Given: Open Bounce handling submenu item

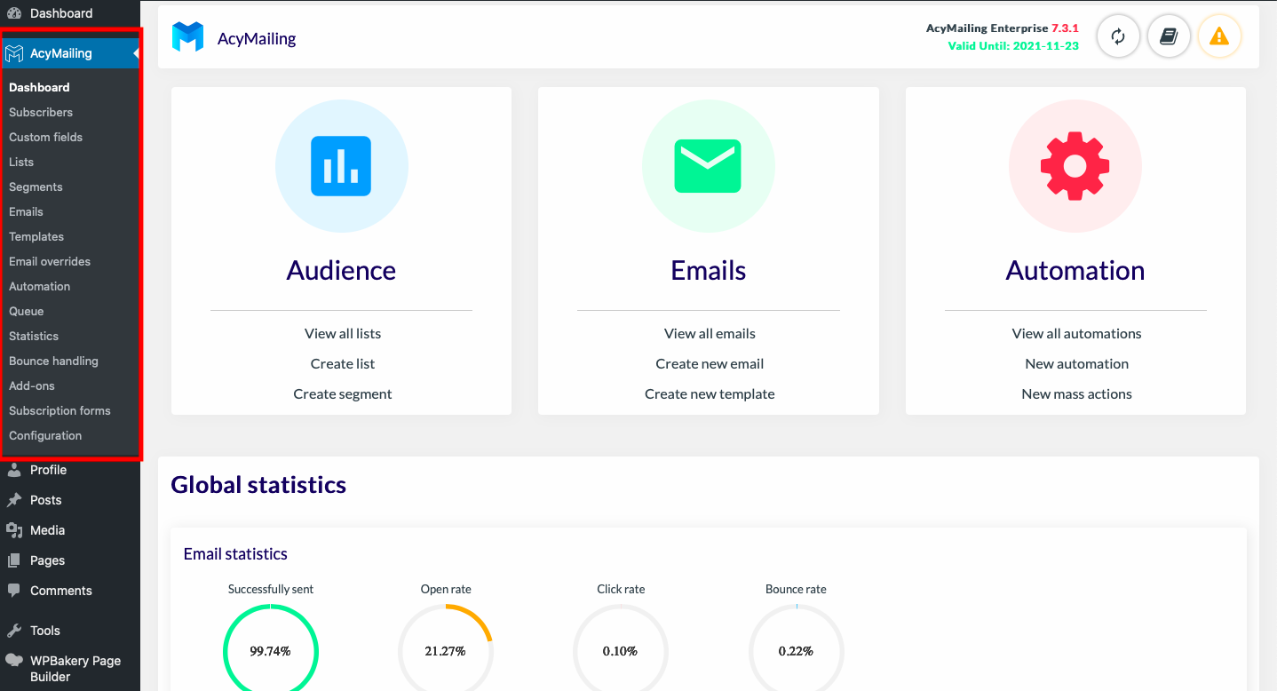Looking at the screenshot, I should (53, 361).
